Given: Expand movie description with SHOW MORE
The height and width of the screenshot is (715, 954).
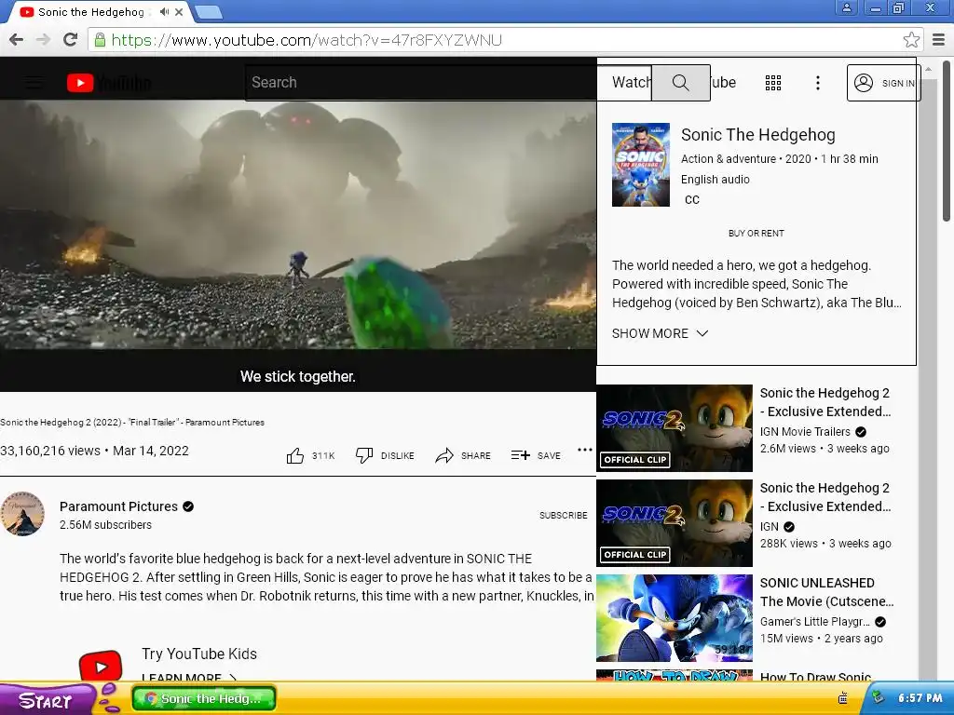Looking at the screenshot, I should click(660, 333).
